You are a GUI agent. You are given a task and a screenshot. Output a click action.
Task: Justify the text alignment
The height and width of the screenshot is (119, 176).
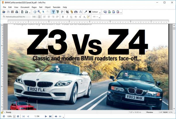click(x=57, y=17)
